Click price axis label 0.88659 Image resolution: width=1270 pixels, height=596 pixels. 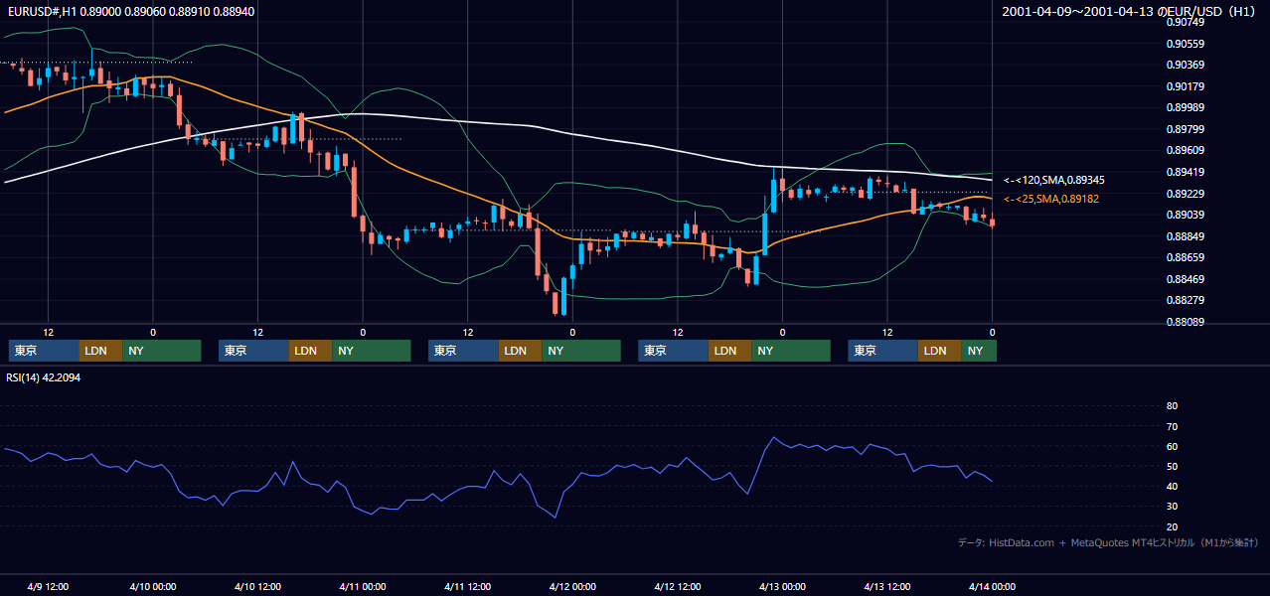[1185, 257]
